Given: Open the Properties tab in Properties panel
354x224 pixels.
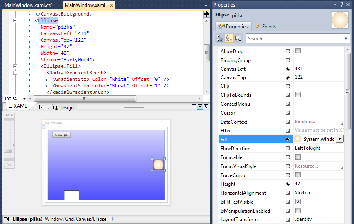Looking at the screenshot, I should point(233,27).
